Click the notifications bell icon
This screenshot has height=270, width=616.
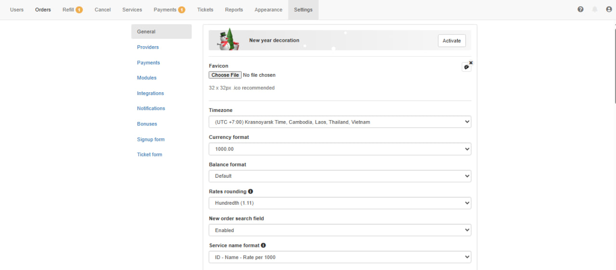595,10
